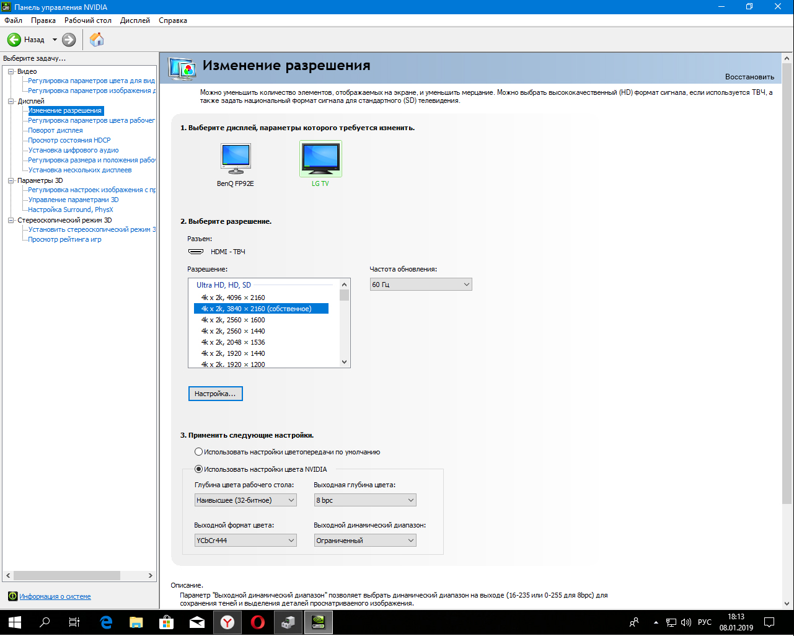The height and width of the screenshot is (636, 794).
Task: Select the BenQ FP92E display icon
Action: point(236,159)
